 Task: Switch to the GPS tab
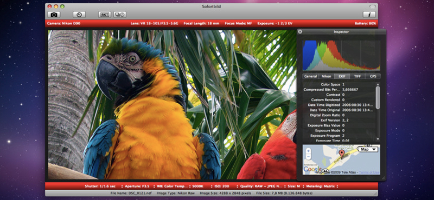pos(373,76)
